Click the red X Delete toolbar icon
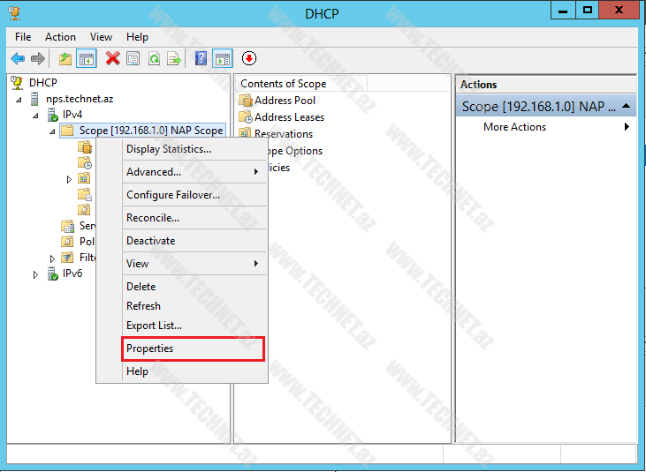Image resolution: width=646 pixels, height=472 pixels. click(x=112, y=59)
